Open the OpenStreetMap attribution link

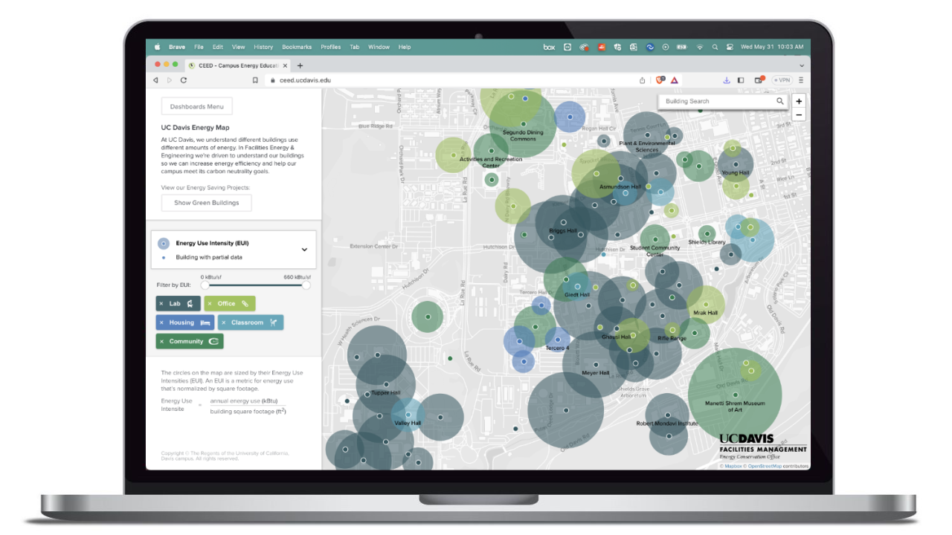pyautogui.click(x=764, y=467)
